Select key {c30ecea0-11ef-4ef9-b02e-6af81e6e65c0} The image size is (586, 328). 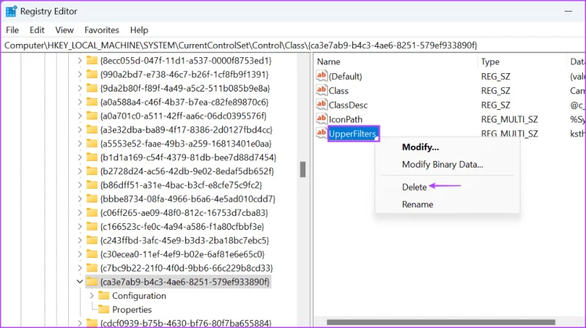pos(182,254)
